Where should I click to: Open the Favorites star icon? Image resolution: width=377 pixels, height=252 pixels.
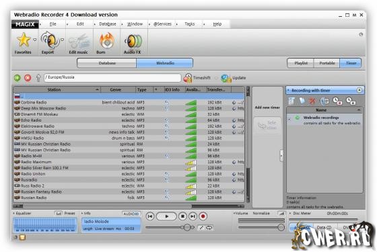point(24,40)
